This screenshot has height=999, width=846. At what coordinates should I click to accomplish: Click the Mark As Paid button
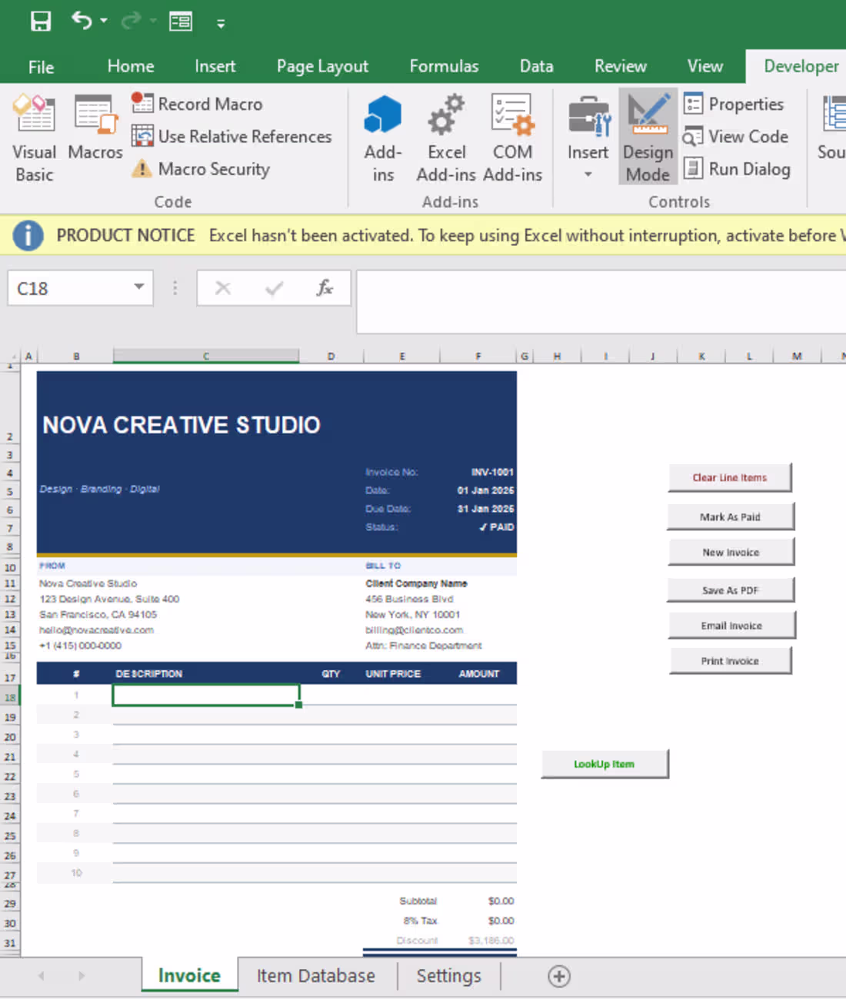point(730,516)
